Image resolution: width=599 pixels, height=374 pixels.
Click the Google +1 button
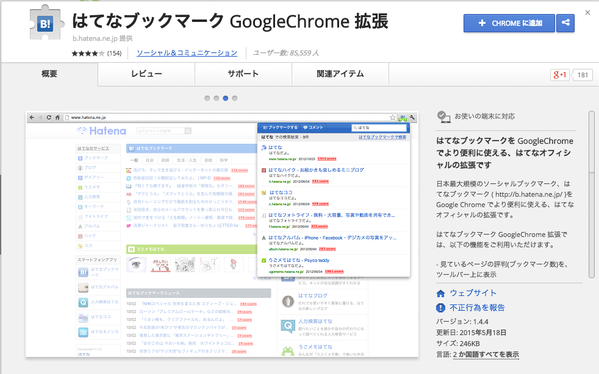[x=559, y=75]
